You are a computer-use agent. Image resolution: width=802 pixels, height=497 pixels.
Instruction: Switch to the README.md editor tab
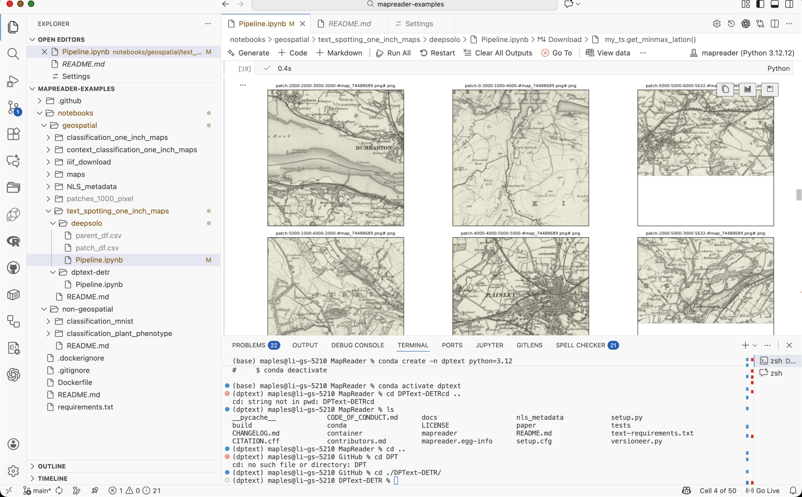coord(349,24)
